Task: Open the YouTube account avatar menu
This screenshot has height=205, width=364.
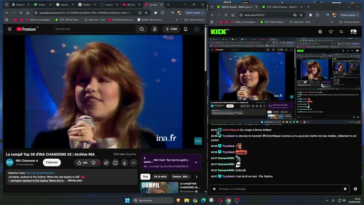Action: click(x=197, y=29)
